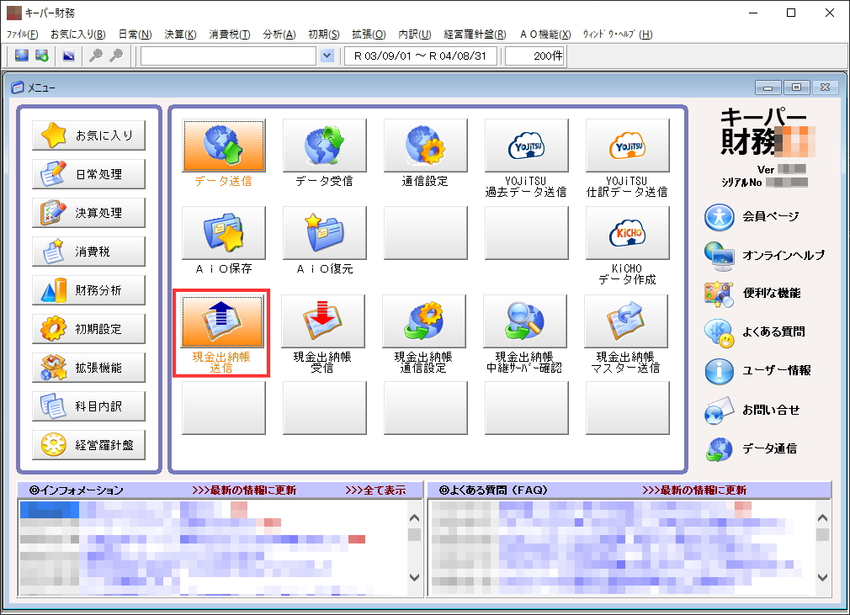Click the first picture toolbar icon
This screenshot has width=850, height=615.
point(22,56)
